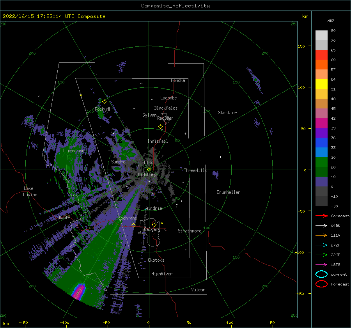
Task: Click the 65 dBZ red swatch
Action: (321, 55)
